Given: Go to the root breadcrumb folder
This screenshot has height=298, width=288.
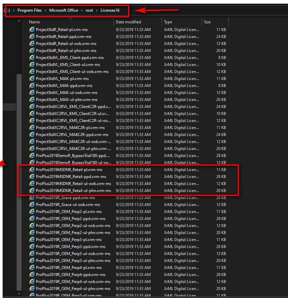Looking at the screenshot, I should tap(89, 10).
